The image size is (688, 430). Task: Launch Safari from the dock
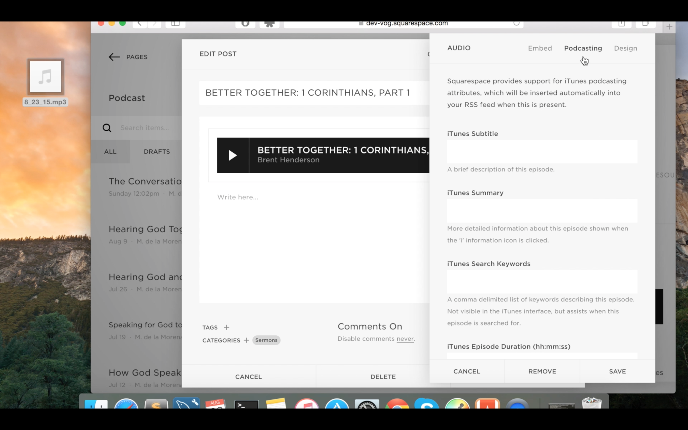pyautogui.click(x=126, y=404)
